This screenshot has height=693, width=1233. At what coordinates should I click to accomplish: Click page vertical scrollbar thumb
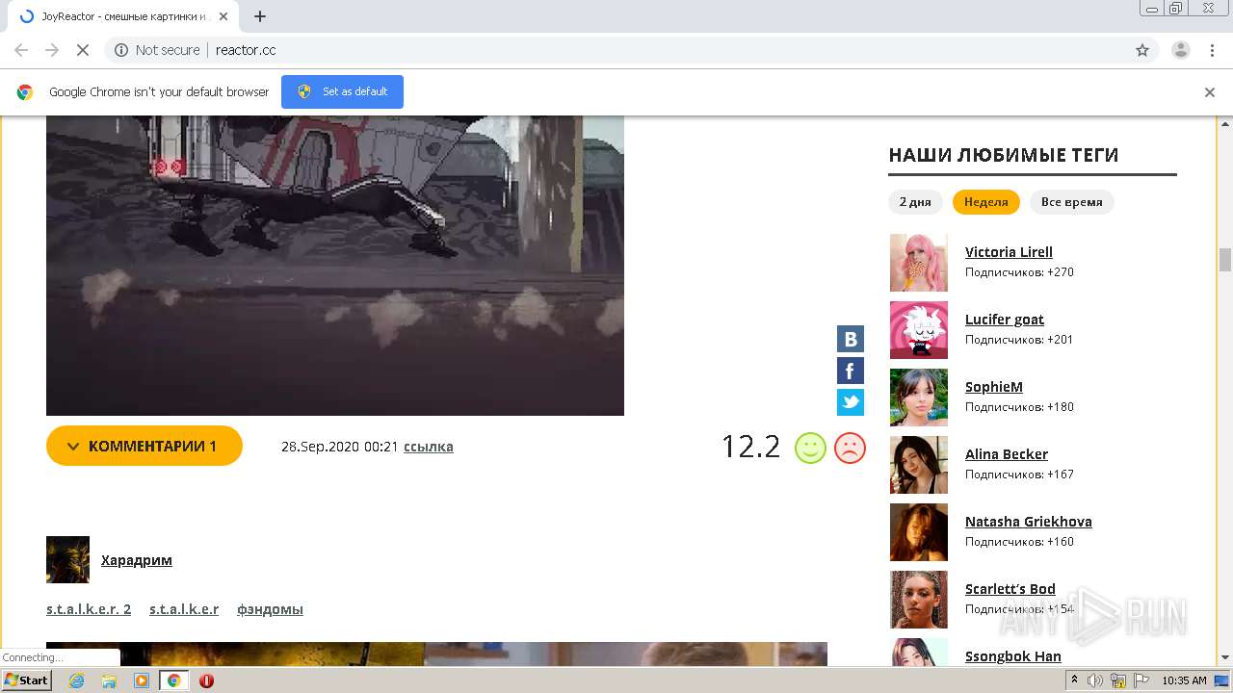click(1225, 260)
